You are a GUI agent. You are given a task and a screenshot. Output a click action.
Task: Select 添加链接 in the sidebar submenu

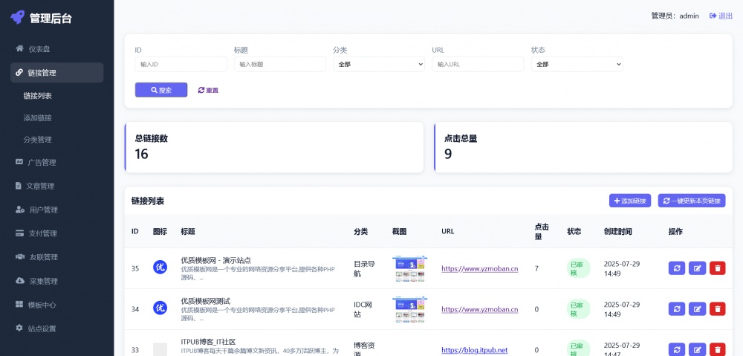pos(37,117)
